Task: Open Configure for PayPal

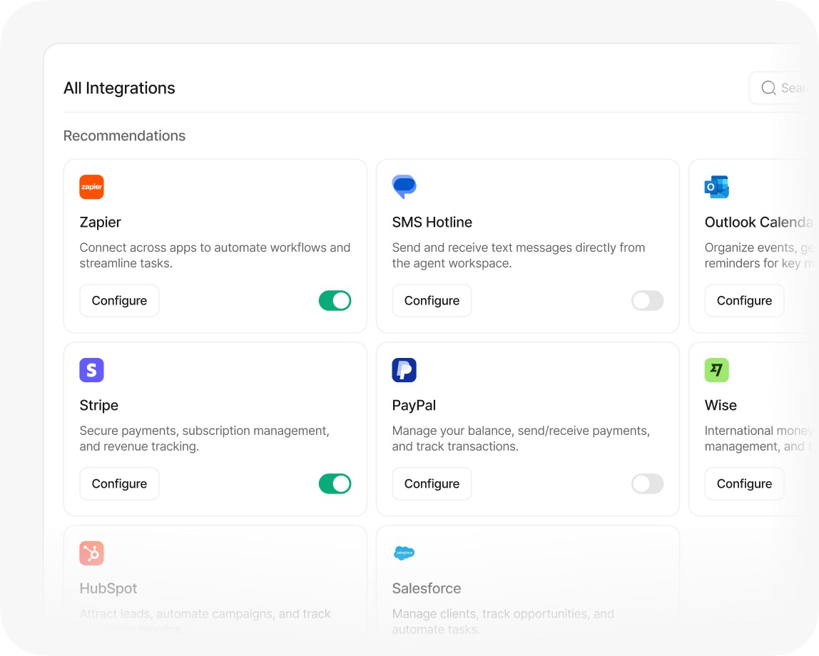Action: tap(432, 483)
